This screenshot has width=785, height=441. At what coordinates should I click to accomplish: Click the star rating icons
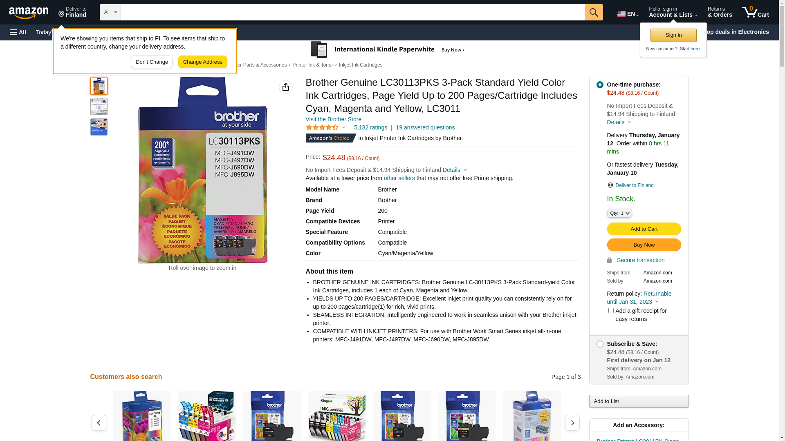coord(323,127)
